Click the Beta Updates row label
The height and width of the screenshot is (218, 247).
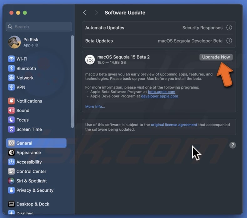[x=99, y=41]
